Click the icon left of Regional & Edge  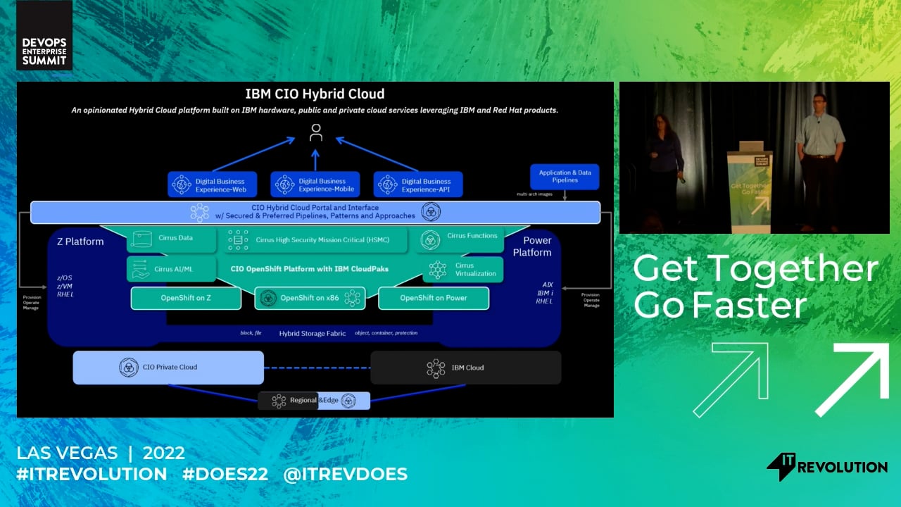[279, 401]
